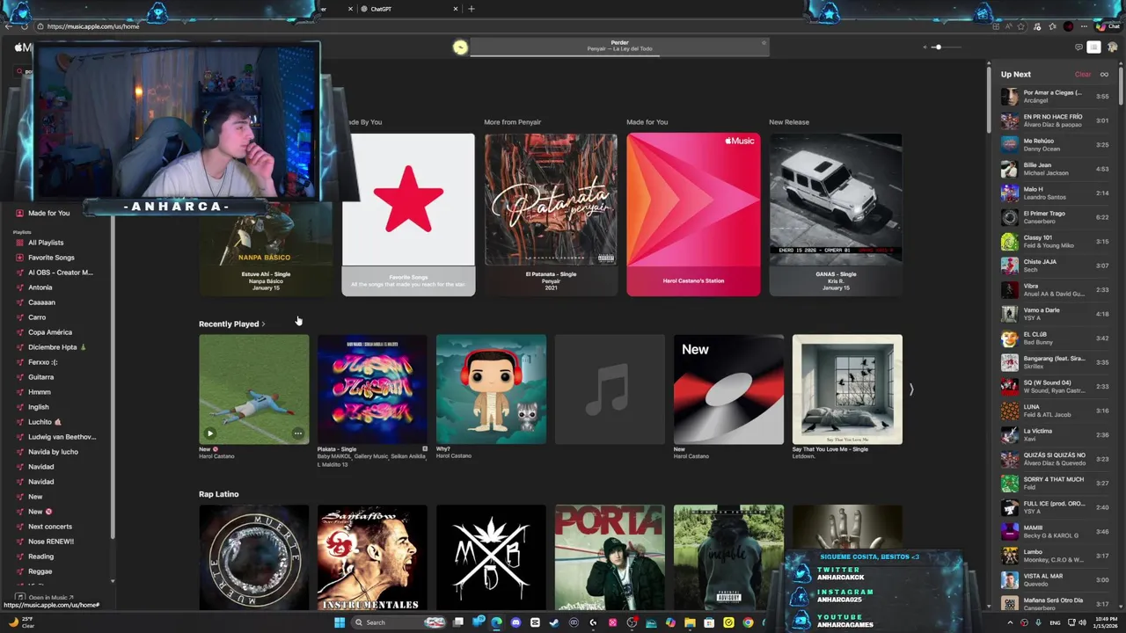Open Say That You Love Me single
The height and width of the screenshot is (633, 1126).
847,389
